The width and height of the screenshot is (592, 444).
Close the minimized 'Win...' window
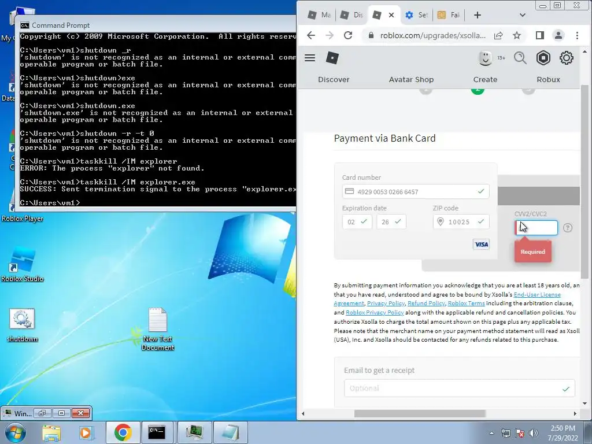80,413
